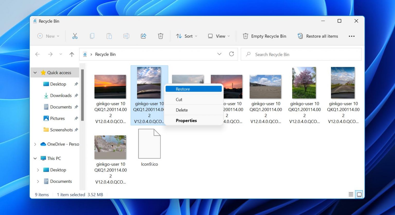Click the Paste icon in the toolbar

point(109,36)
